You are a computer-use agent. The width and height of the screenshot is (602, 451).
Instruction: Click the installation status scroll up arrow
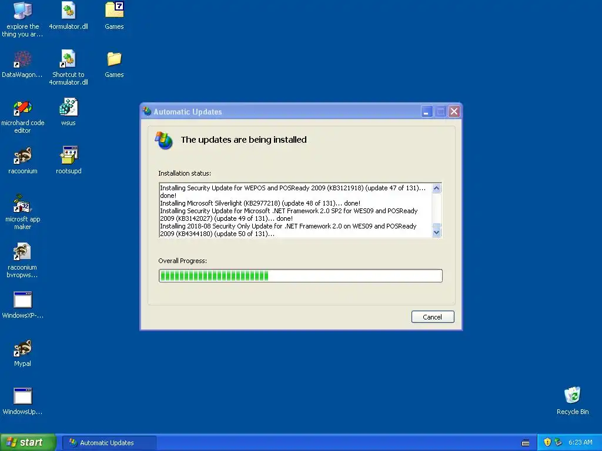point(437,188)
